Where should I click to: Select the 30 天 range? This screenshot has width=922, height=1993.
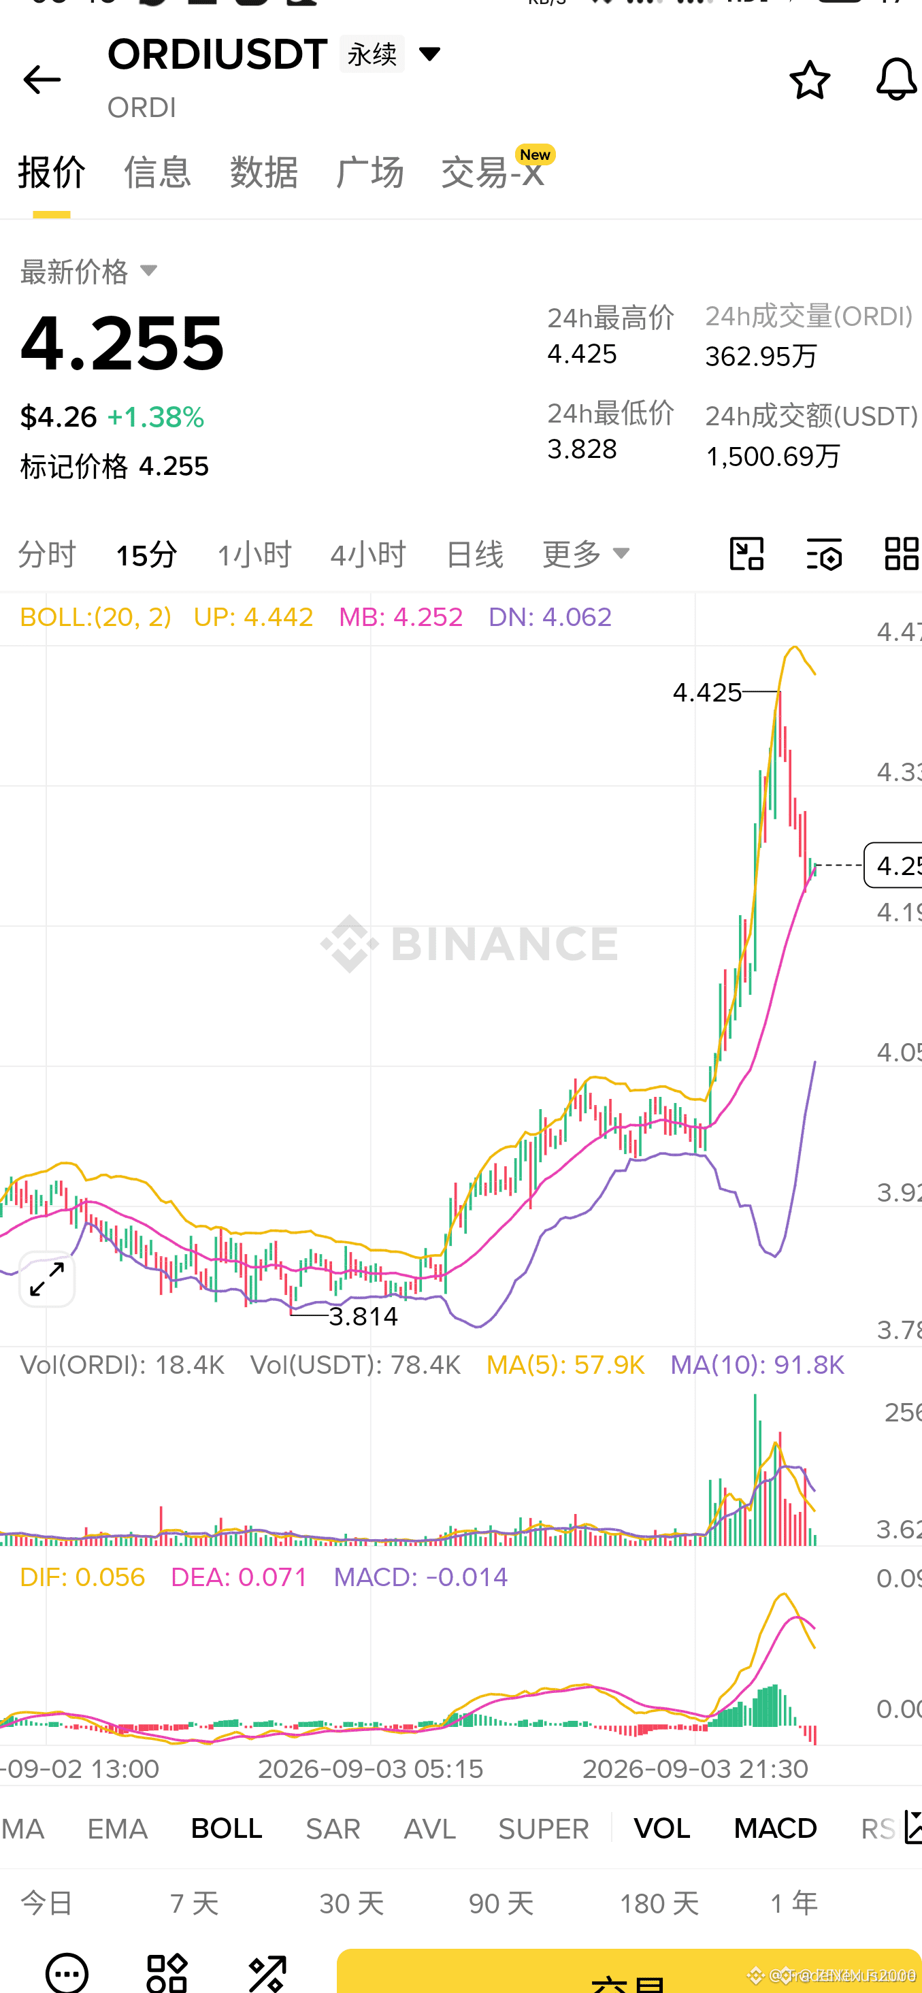click(x=351, y=1903)
